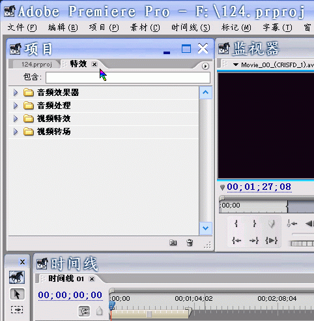Viewport: 314px width, 321px height.
Task: Go to Out point button
Action: (254, 241)
